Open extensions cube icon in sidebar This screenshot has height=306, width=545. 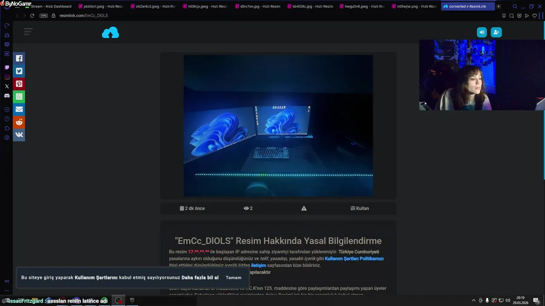tap(7, 128)
